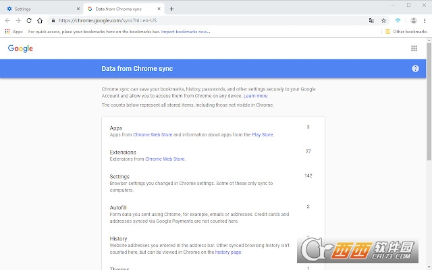This screenshot has height=270, width=432.
Task: Click the Autofill row heading
Action: (x=118, y=208)
